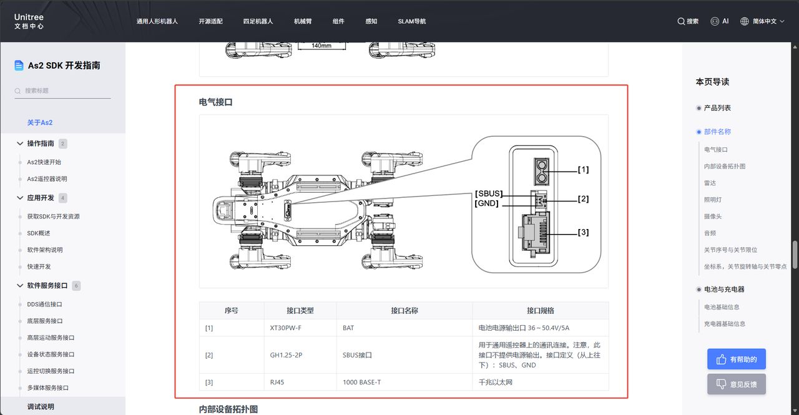Click the Unitree 文档中心 logo
The image size is (799, 415).
[x=29, y=21]
